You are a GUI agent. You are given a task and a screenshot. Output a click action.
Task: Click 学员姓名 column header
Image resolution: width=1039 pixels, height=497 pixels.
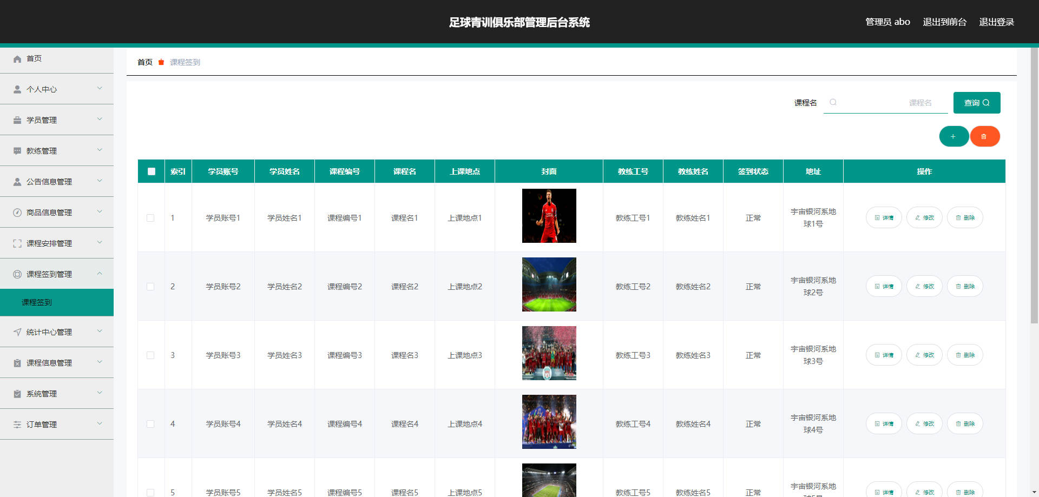(285, 171)
